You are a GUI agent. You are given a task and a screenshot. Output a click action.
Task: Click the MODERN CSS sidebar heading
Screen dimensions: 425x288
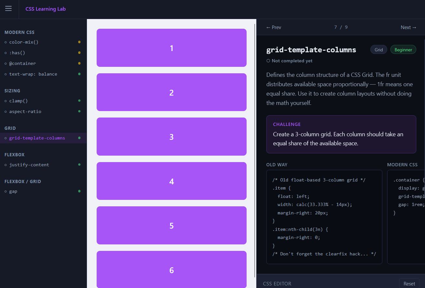point(19,32)
